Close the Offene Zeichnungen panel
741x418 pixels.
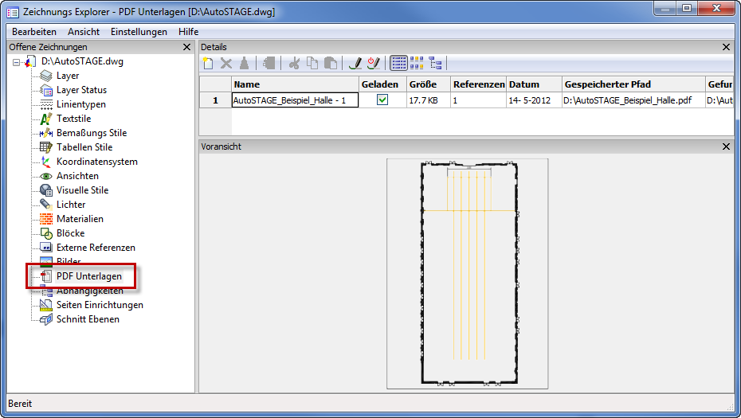click(x=186, y=47)
